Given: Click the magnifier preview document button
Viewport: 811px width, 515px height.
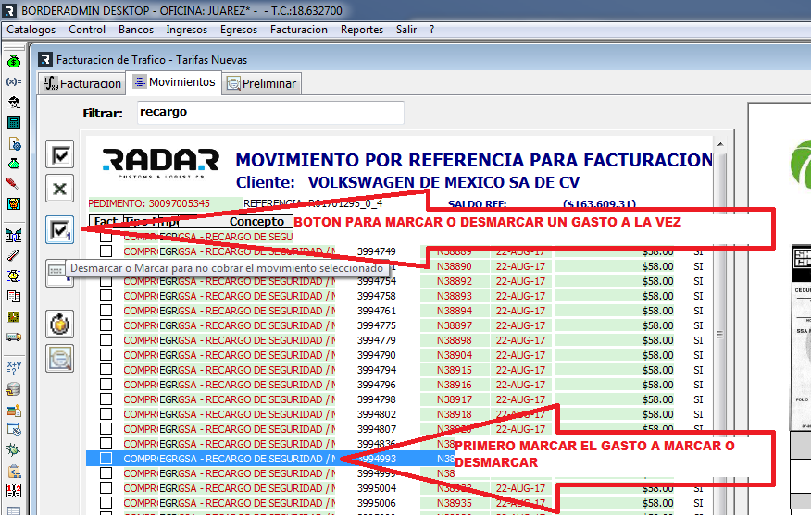Looking at the screenshot, I should click(59, 359).
